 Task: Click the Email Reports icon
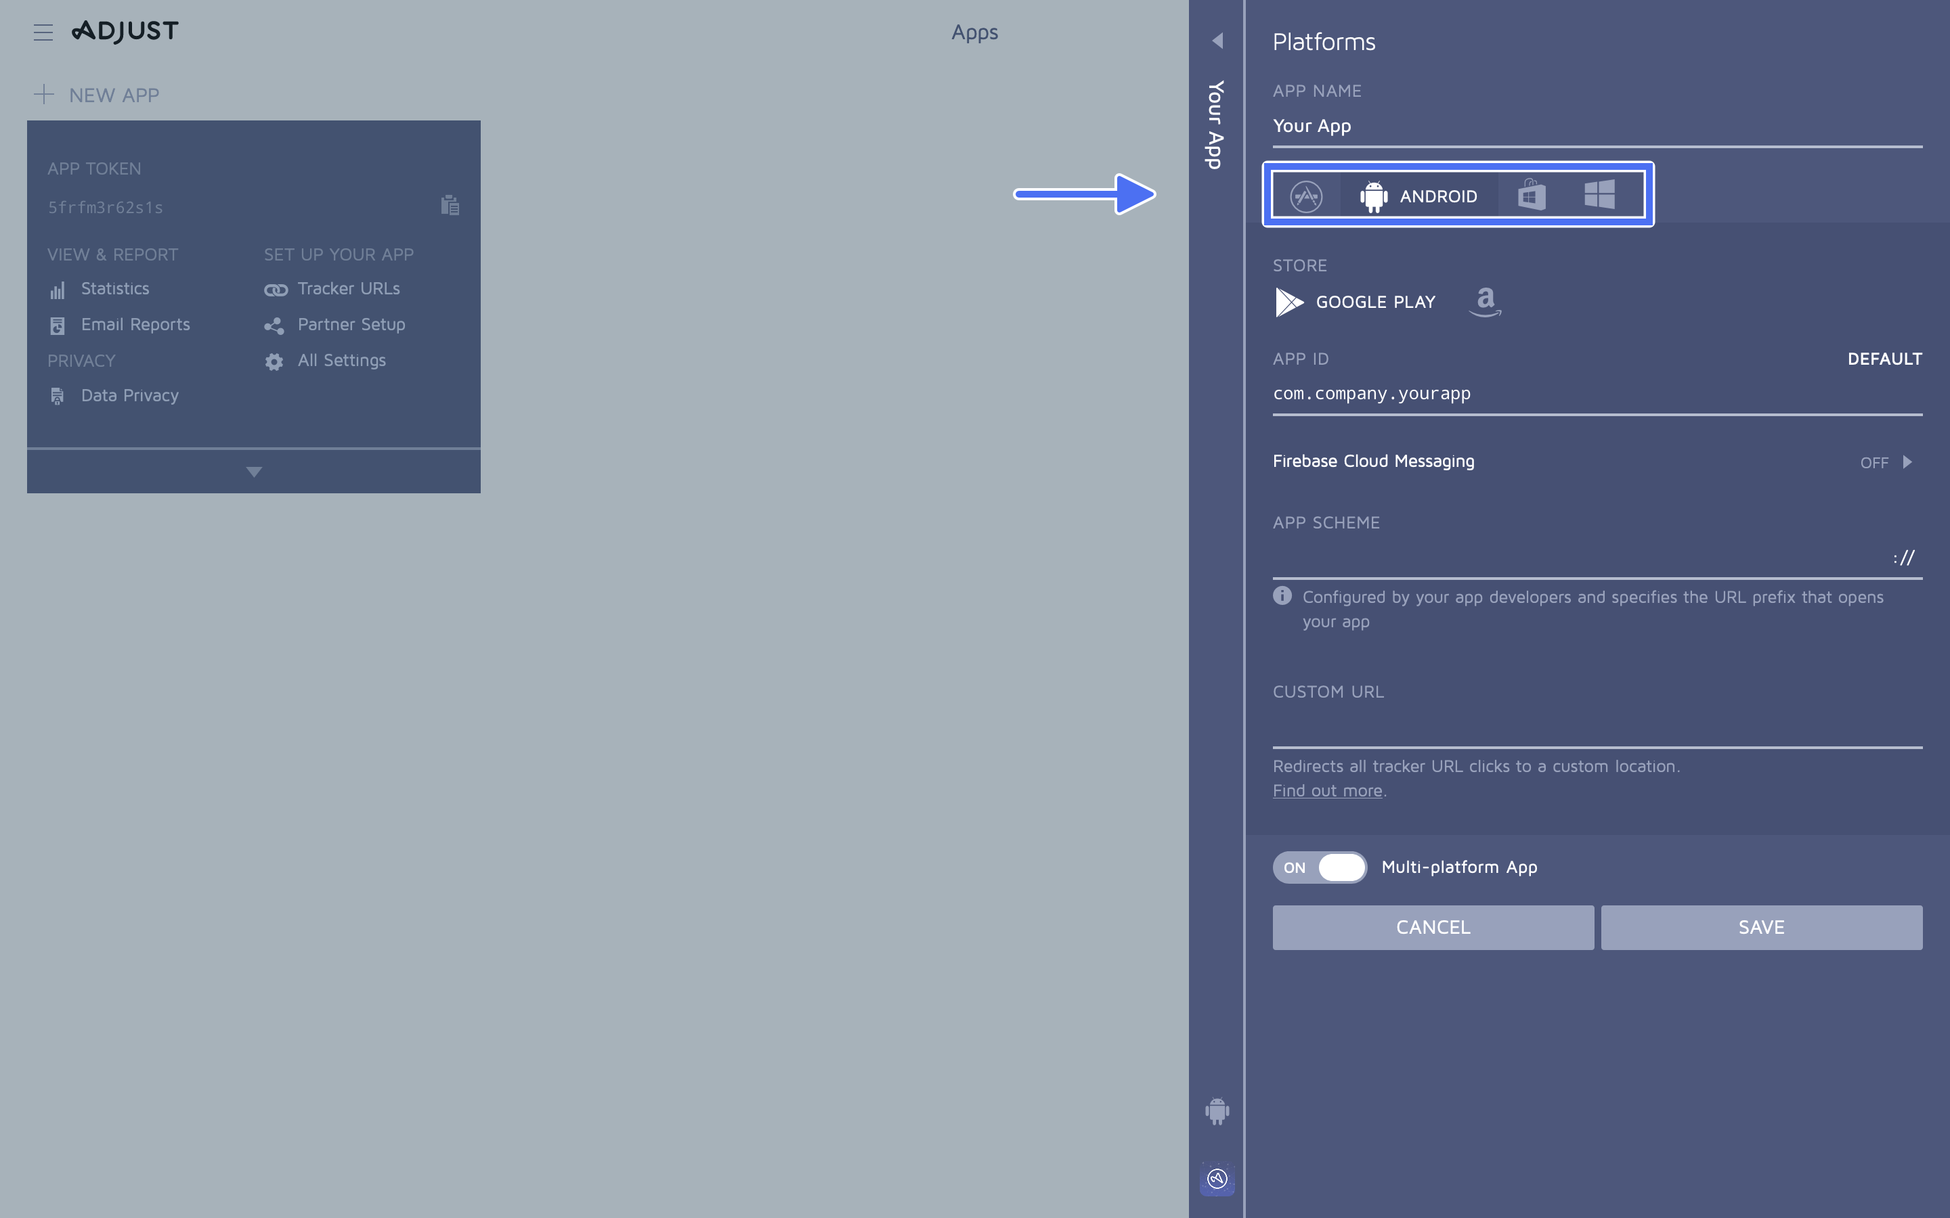coord(56,325)
